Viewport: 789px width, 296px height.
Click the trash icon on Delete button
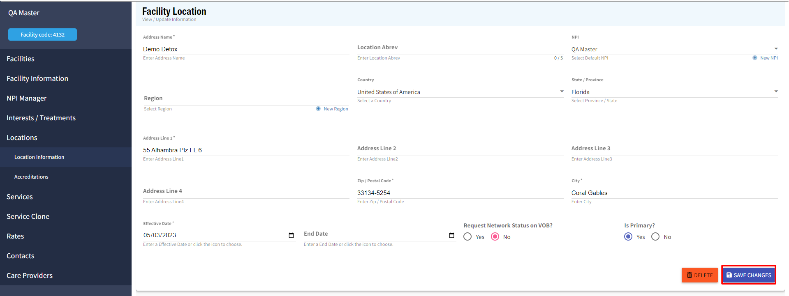click(x=690, y=275)
